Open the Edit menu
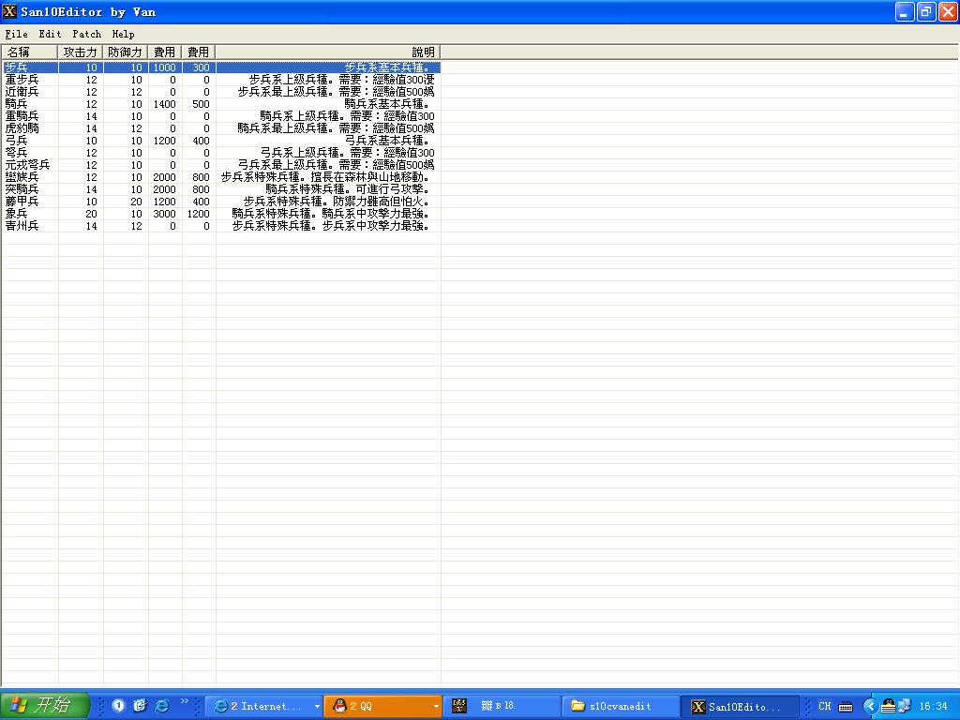The height and width of the screenshot is (720, 960). click(51, 34)
